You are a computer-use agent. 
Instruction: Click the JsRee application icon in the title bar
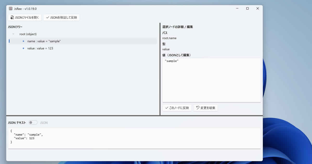pos(10,8)
